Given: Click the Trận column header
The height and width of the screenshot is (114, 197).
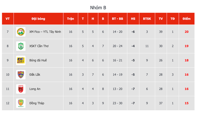Looking at the screenshot, I should pos(70,19).
